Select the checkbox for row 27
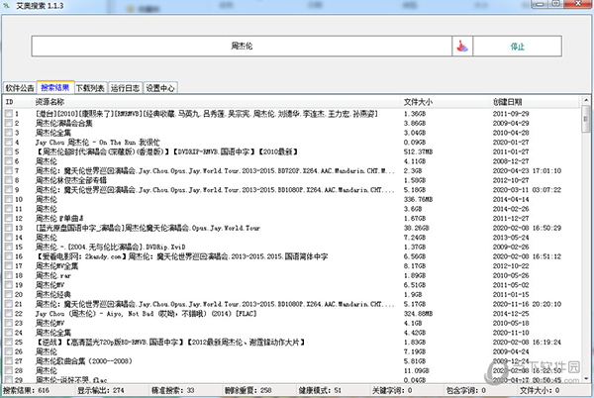The image size is (594, 398). point(8,361)
